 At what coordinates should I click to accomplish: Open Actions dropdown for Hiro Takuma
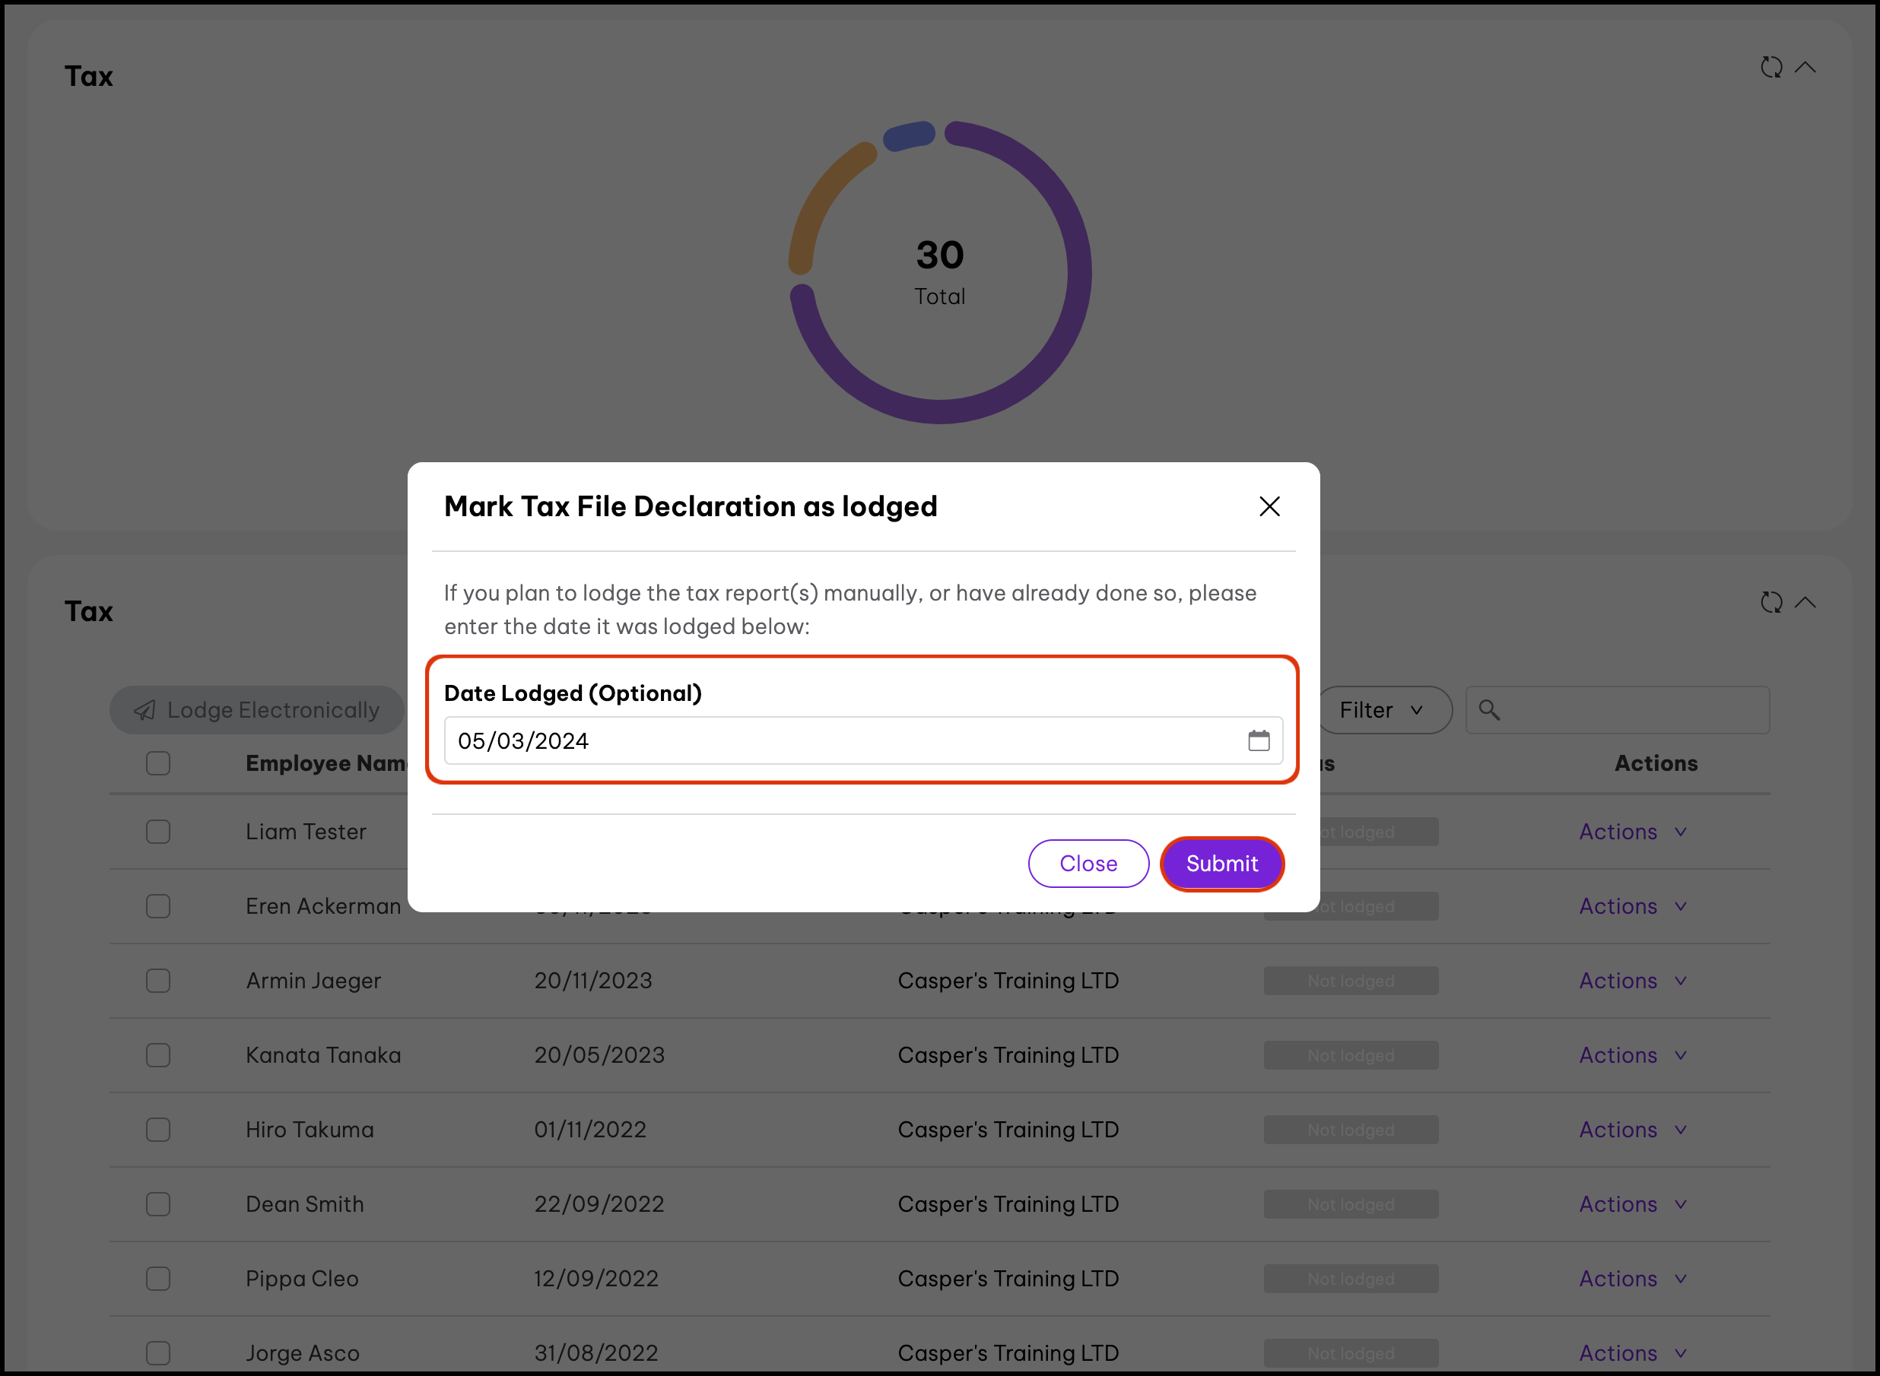click(1631, 1130)
